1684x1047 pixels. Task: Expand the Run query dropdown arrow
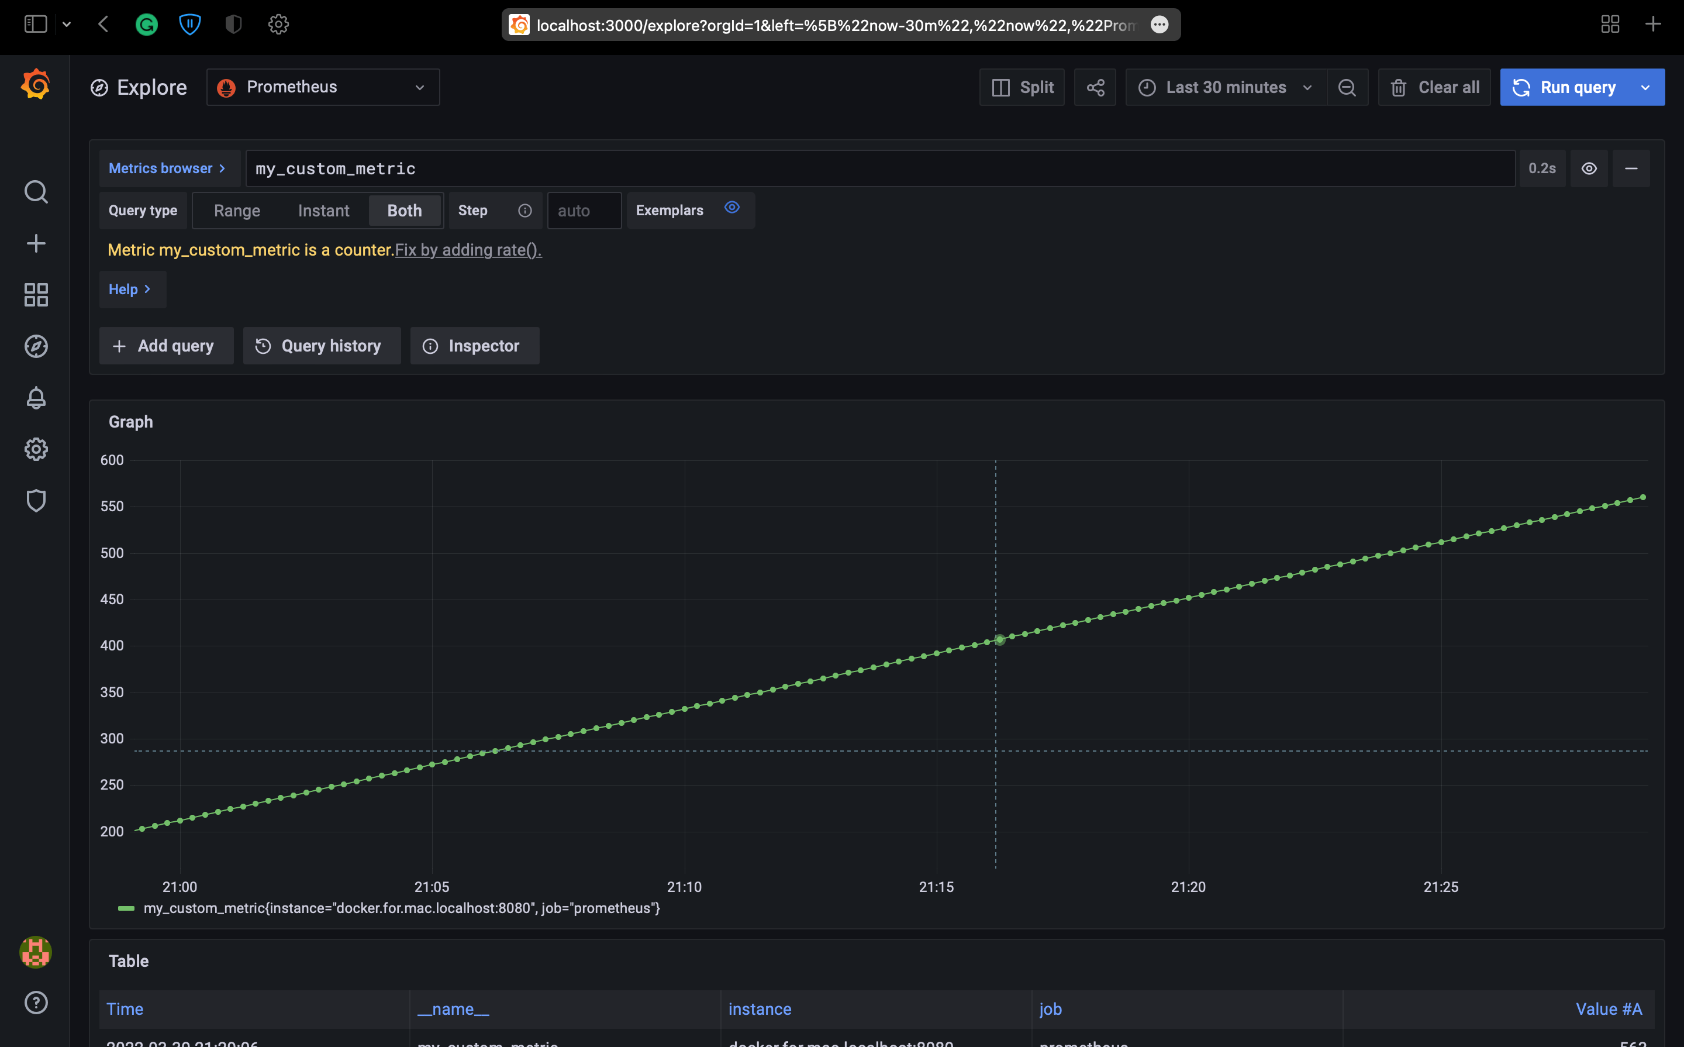(1645, 87)
